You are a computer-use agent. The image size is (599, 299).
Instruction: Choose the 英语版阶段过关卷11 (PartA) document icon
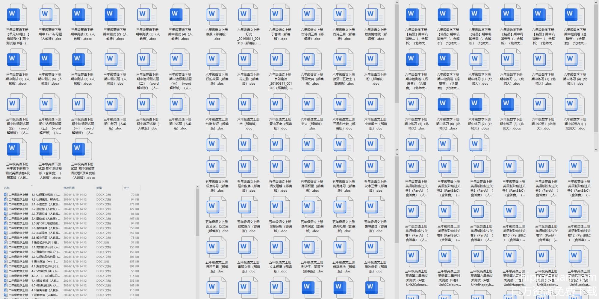546,212
